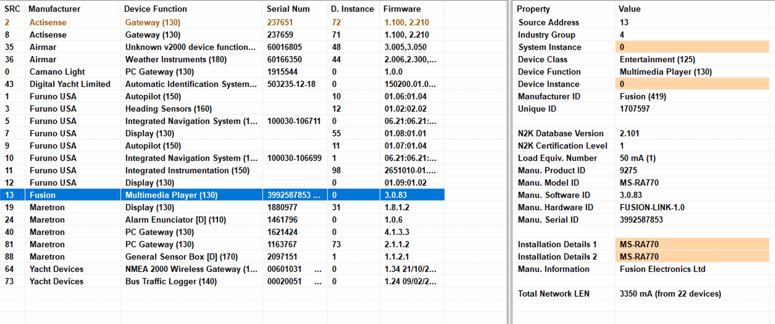Viewport: 775px width, 324px height.
Task: Select the Airmar Weather Instruments (180) row
Action: pos(222,60)
